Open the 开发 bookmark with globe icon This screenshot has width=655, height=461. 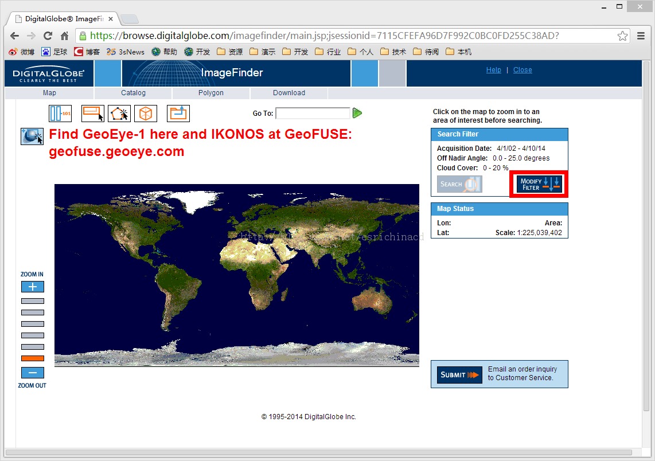(197, 52)
